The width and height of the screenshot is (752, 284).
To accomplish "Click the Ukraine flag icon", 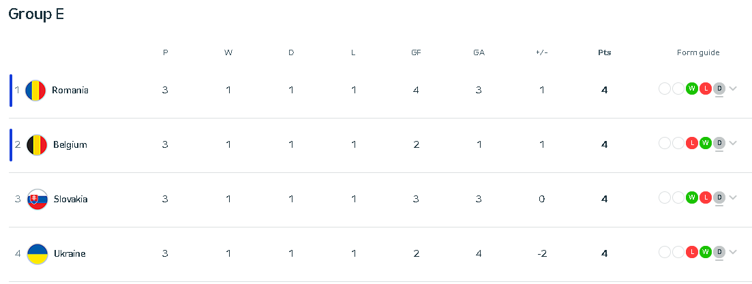I will point(37,254).
